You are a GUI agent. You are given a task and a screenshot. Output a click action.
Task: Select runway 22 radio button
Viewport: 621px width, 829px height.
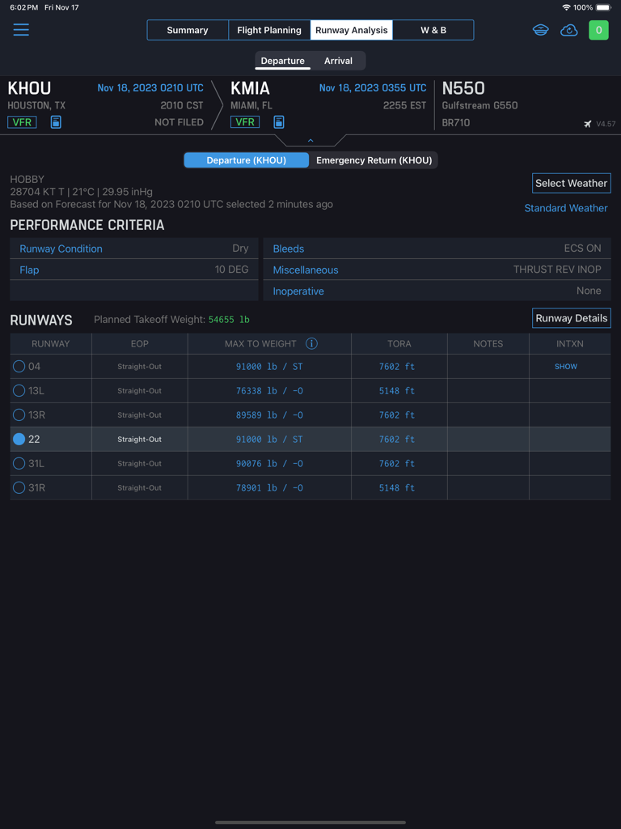click(19, 440)
